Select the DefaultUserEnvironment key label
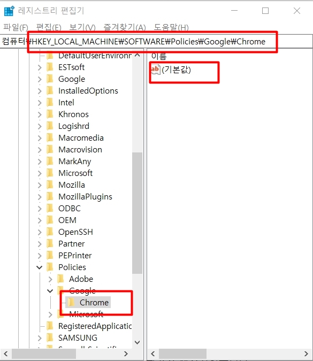This screenshot has width=313, height=361. pos(95,56)
